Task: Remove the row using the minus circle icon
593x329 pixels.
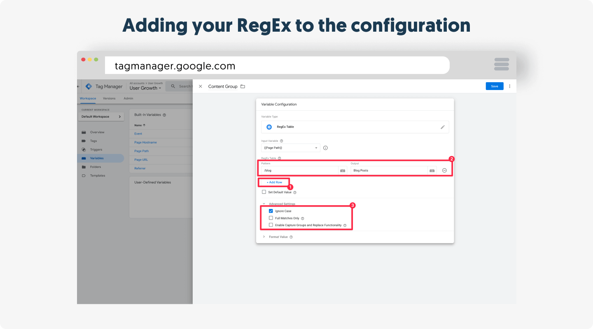Action: [x=444, y=170]
